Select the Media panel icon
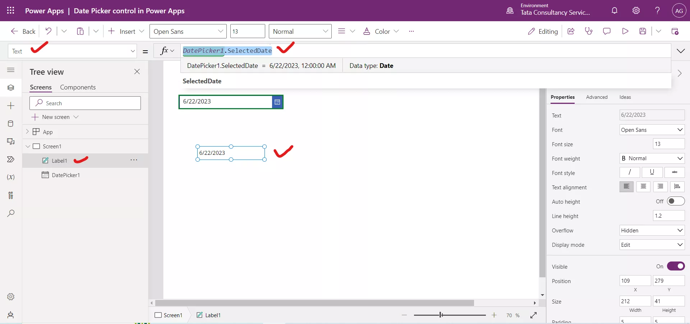This screenshot has width=690, height=324. [x=11, y=142]
